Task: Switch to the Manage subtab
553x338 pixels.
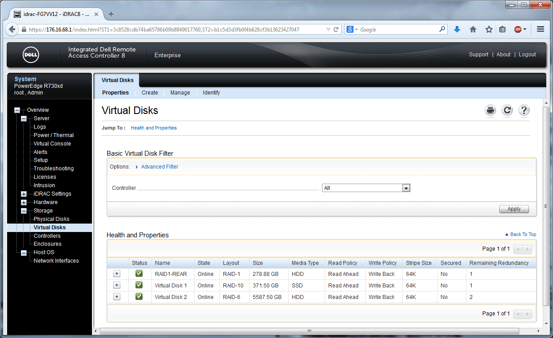Action: tap(180, 93)
